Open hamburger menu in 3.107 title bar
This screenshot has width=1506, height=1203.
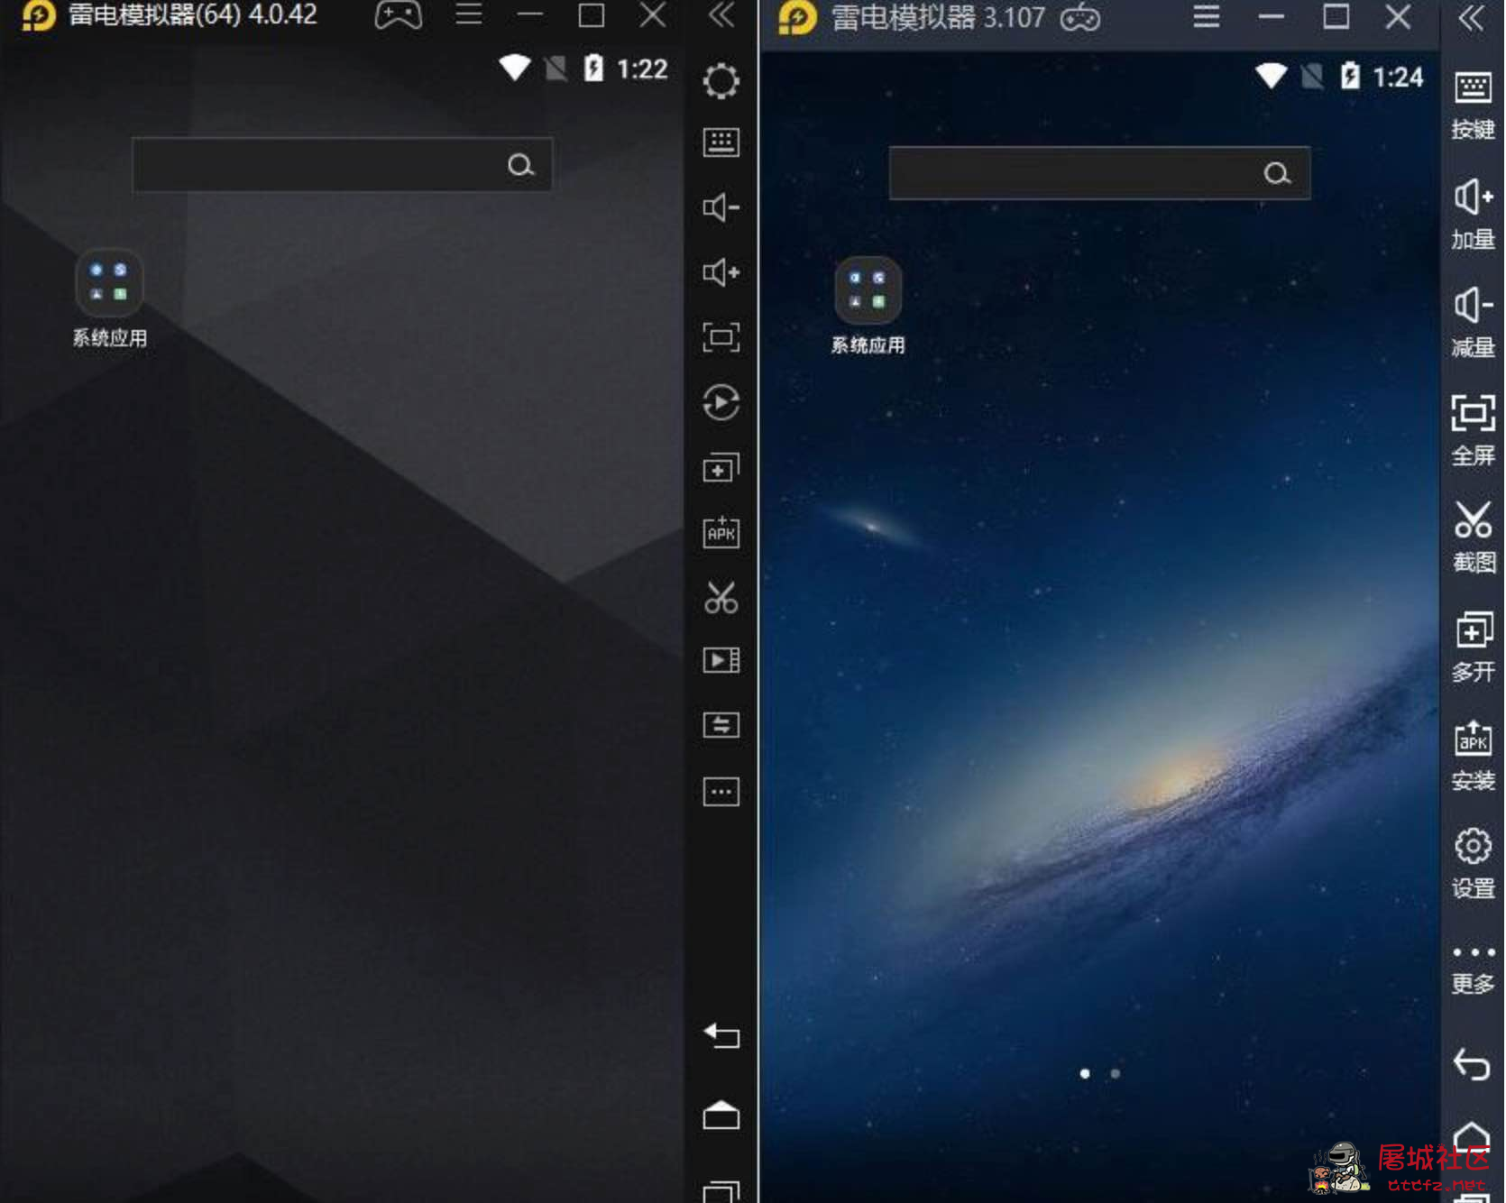1206,17
